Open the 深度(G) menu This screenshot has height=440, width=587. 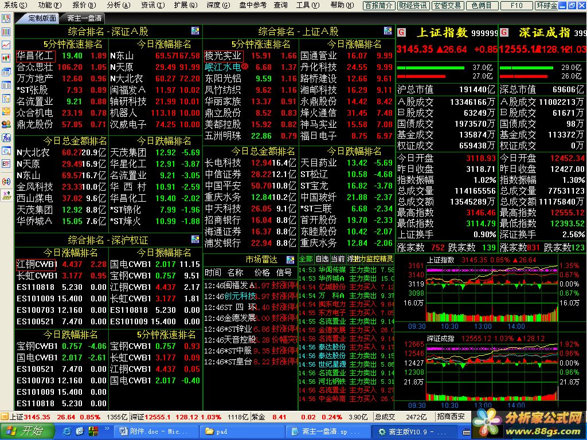pos(218,5)
